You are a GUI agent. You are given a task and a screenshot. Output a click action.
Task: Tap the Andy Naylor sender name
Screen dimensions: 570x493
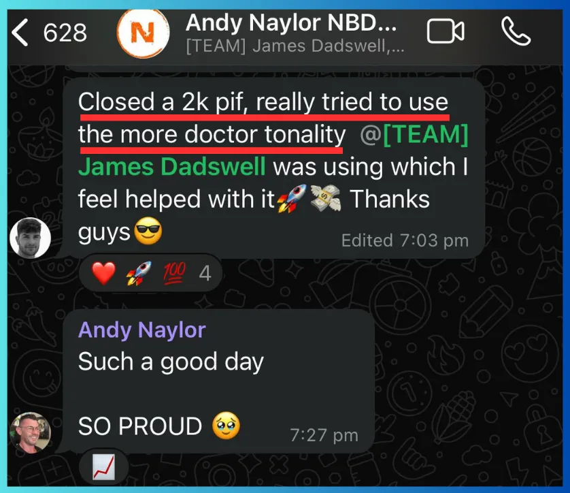pyautogui.click(x=141, y=330)
